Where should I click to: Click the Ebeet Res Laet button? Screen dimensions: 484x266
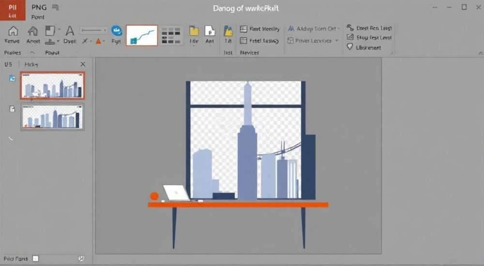pos(369,28)
